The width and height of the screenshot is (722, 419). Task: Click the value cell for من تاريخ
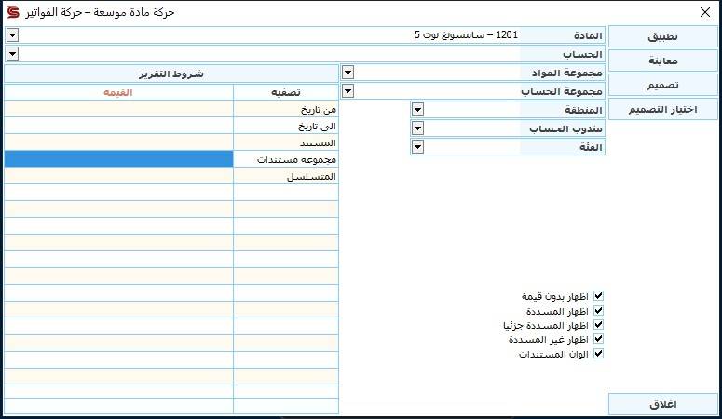(119, 109)
